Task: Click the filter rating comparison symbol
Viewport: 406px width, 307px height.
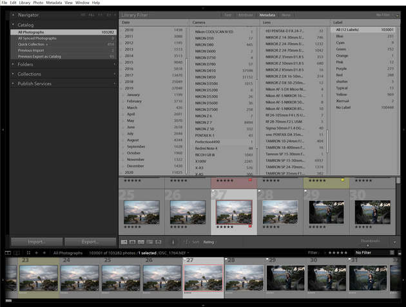Action: (325, 253)
